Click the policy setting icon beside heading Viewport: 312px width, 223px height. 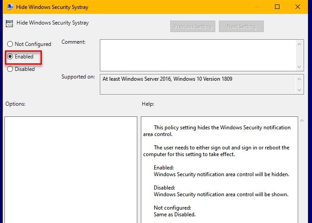9,23
